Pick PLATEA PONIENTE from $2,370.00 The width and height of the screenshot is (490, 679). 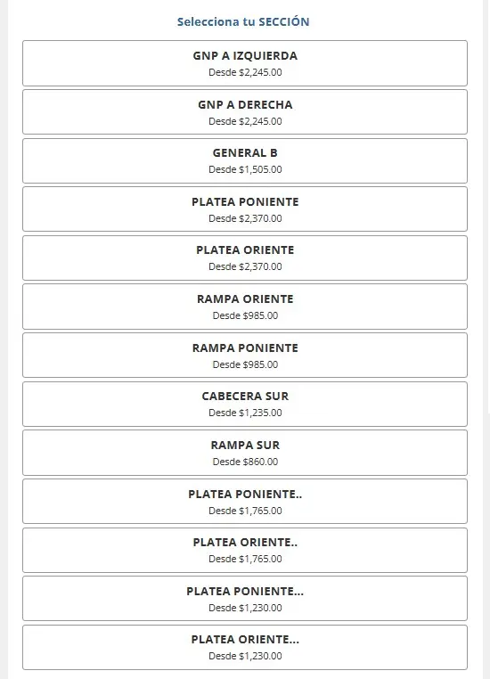(x=245, y=209)
